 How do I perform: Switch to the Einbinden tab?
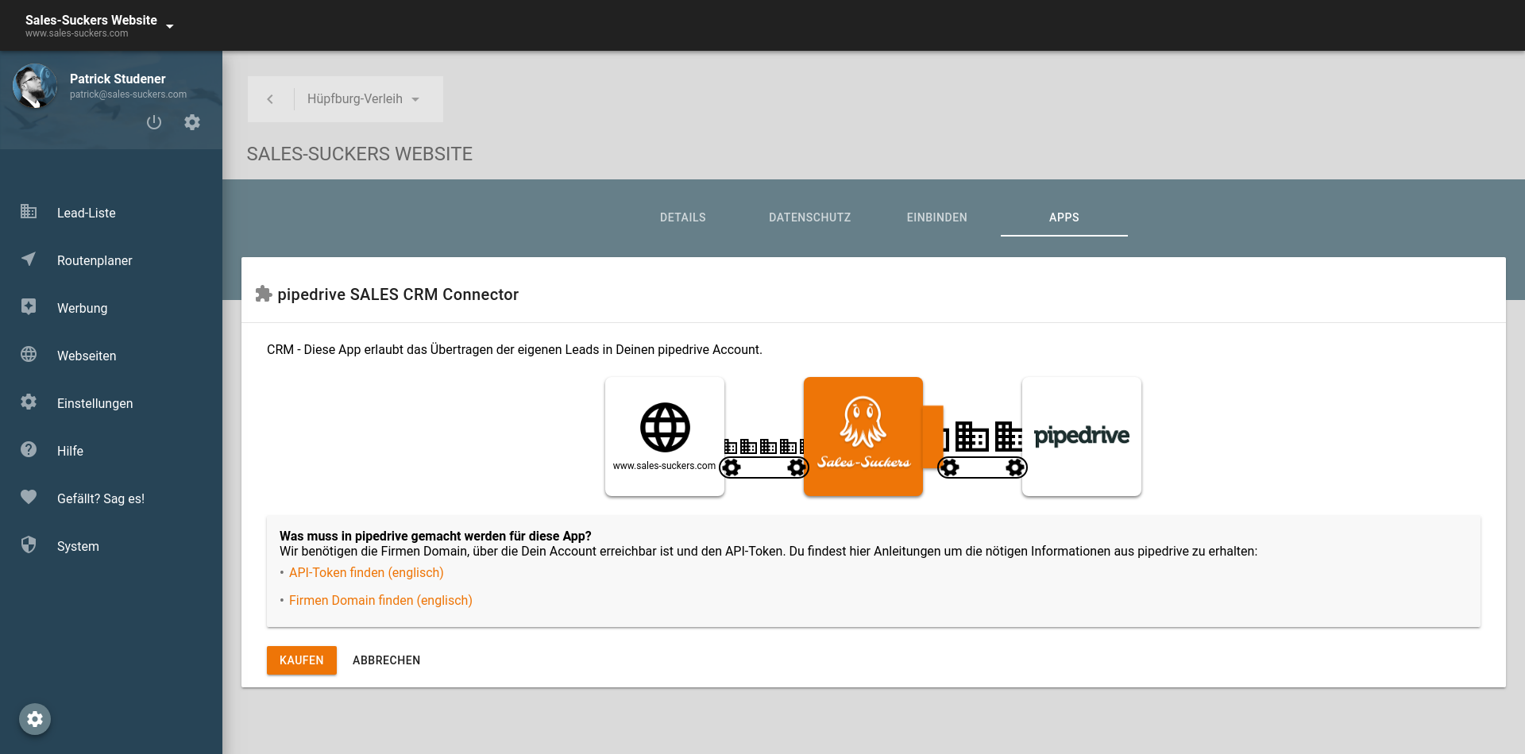coord(937,217)
